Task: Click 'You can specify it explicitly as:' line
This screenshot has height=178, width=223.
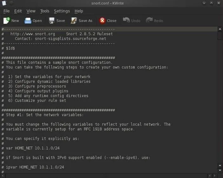Action: point(40,139)
